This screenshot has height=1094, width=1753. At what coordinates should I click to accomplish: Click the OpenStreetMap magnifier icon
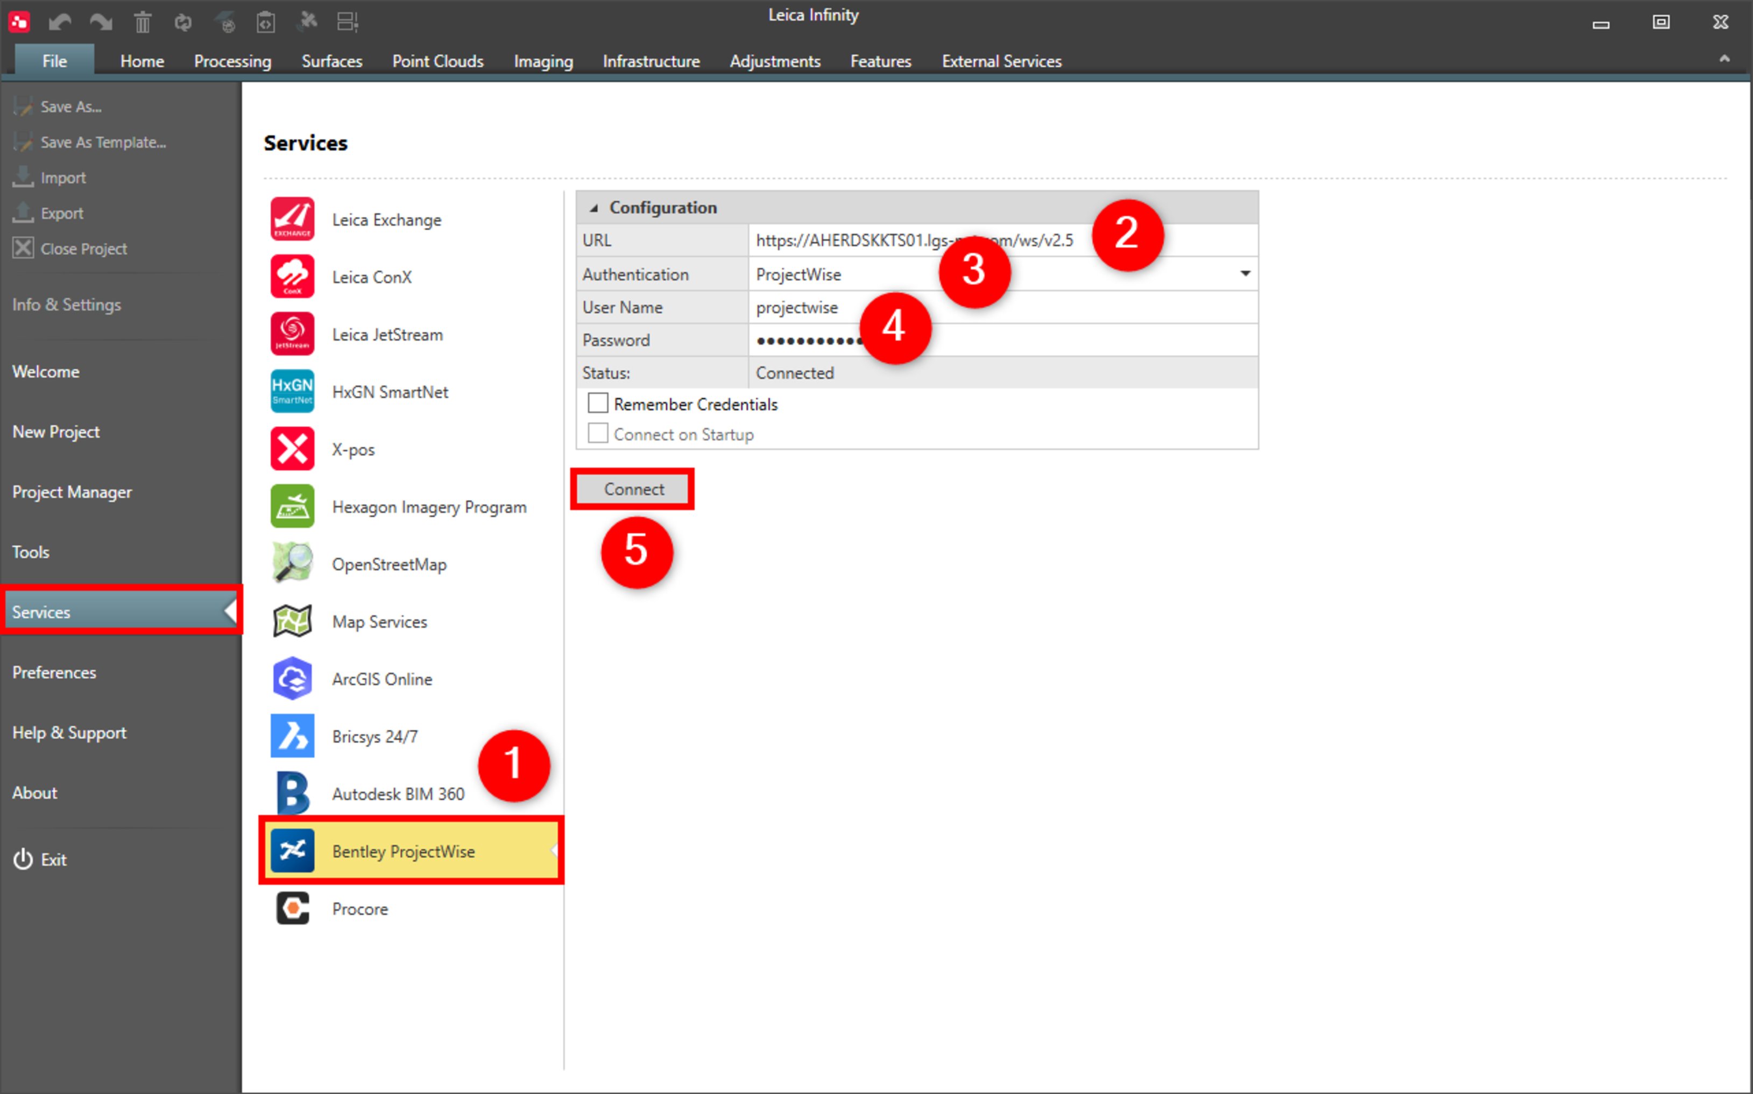point(292,563)
